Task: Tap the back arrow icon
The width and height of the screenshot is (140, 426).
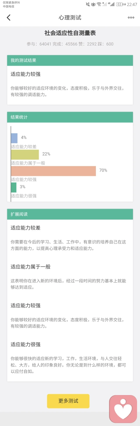Action: point(8,18)
